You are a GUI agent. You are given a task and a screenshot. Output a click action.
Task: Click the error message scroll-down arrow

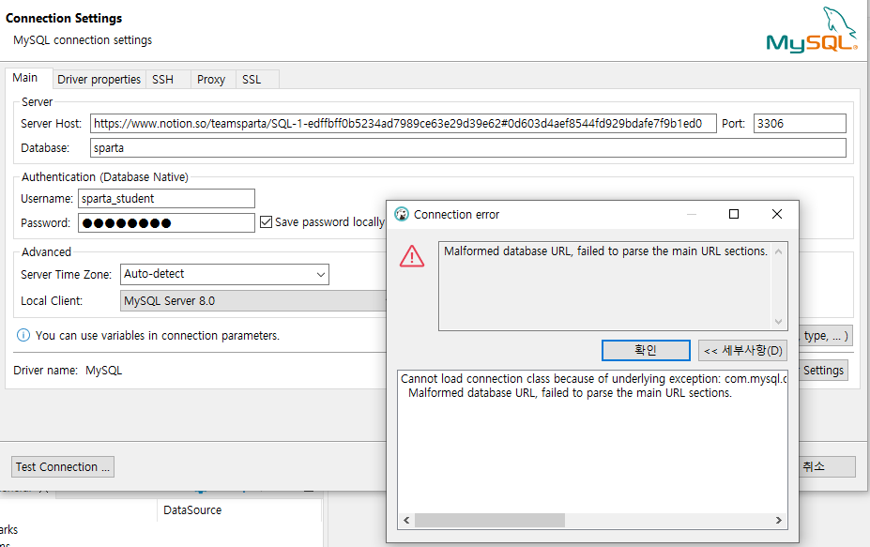click(x=778, y=322)
